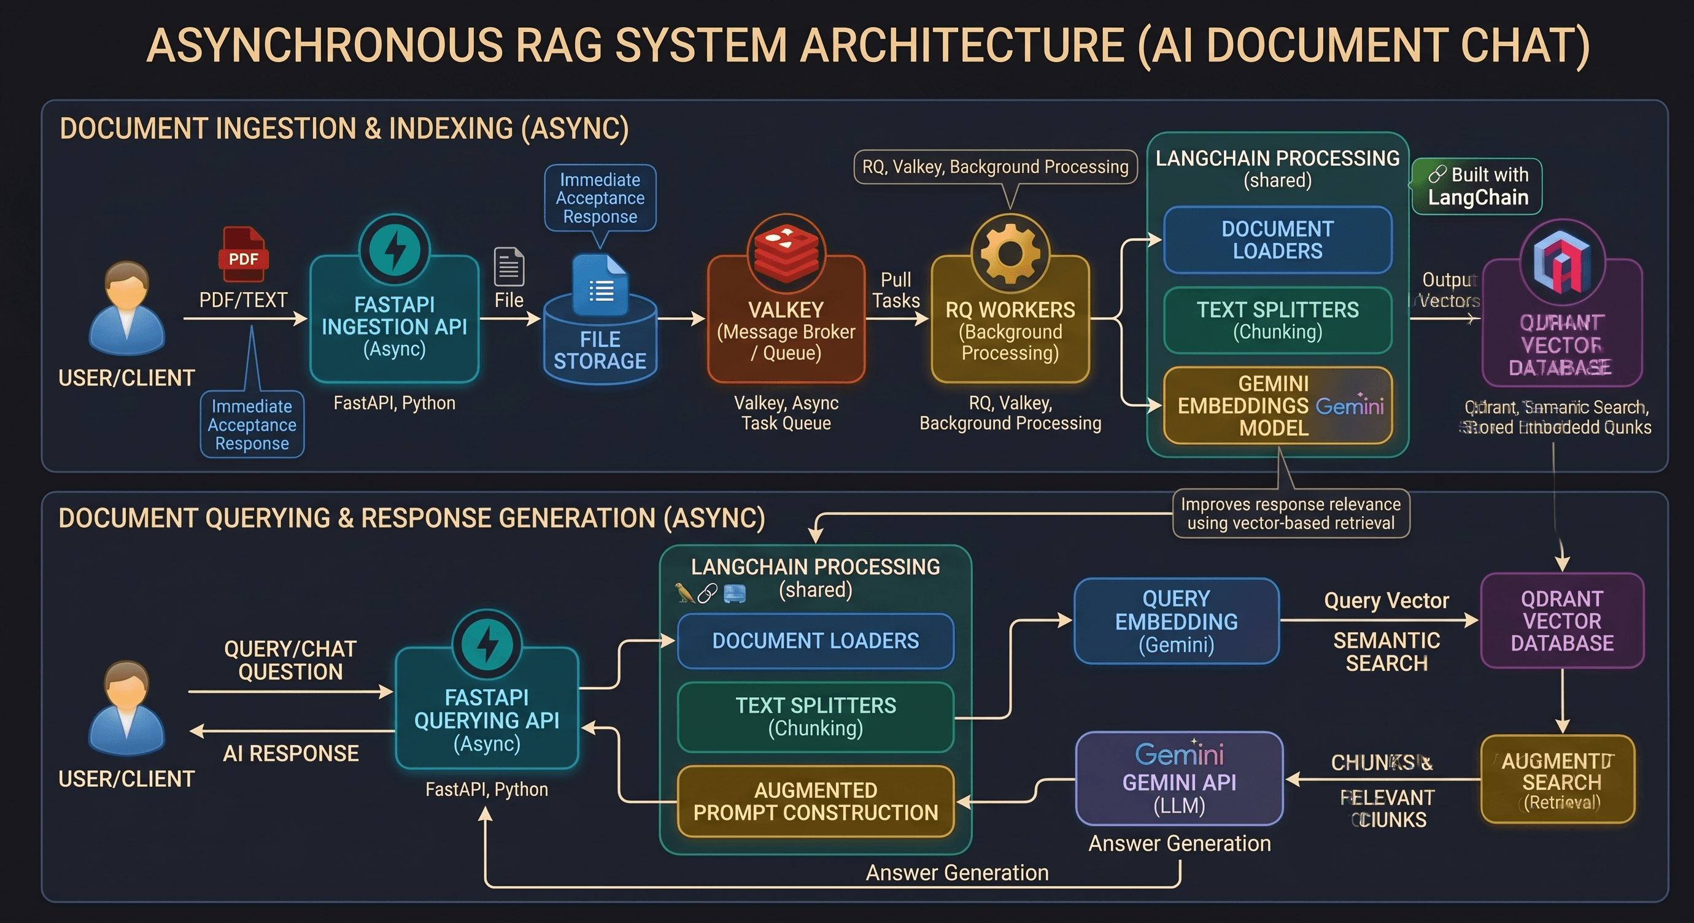Click the Document Ingestion & Indexing (Async) heading

point(344,128)
